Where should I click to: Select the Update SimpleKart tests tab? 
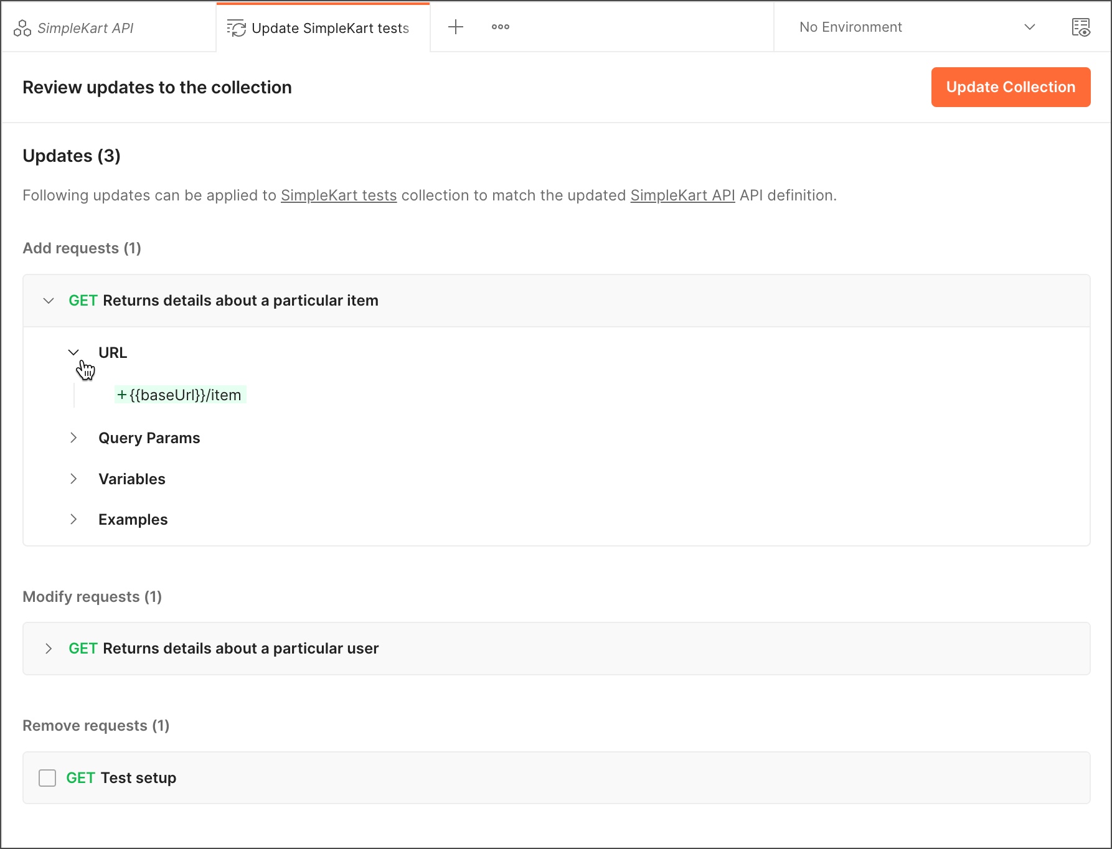330,28
